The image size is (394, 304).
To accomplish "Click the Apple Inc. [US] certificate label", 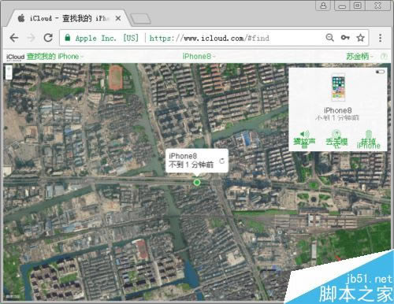I will point(106,38).
